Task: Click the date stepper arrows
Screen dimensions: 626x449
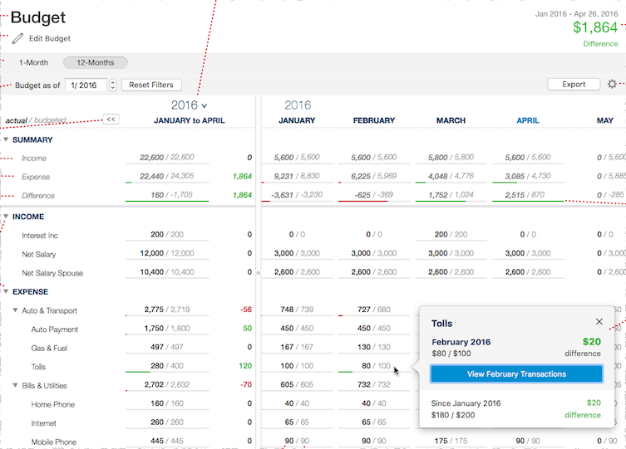Action: click(113, 85)
